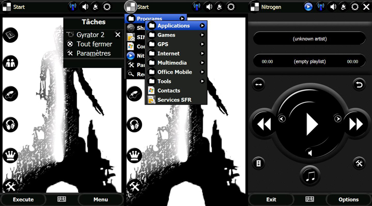Click settings gear icon in left screen
This screenshot has width=372, height=206.
[107, 7]
